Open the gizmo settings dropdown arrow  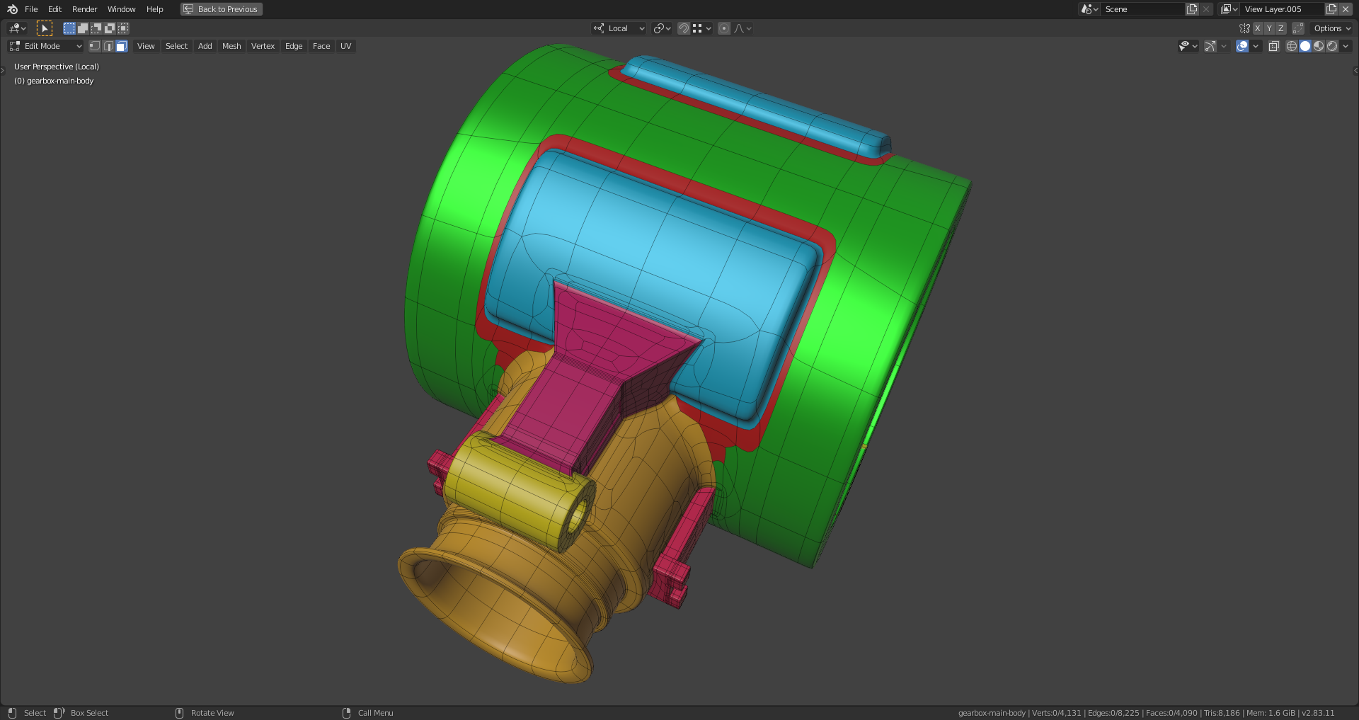(x=1224, y=46)
